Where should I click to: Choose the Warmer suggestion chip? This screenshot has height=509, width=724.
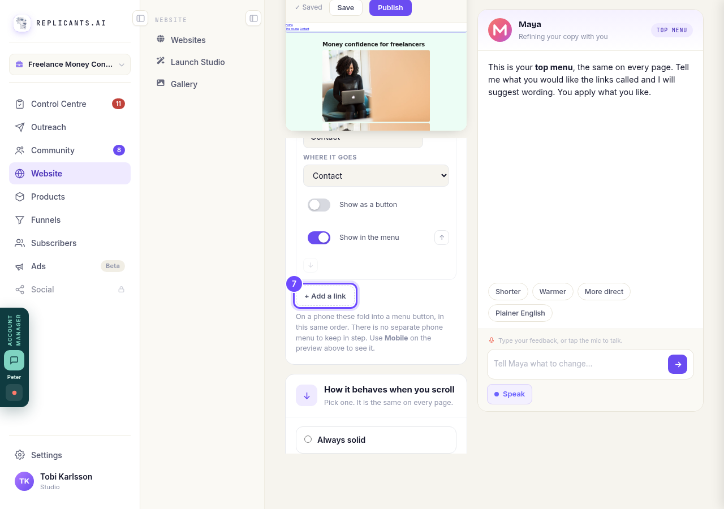click(x=553, y=292)
